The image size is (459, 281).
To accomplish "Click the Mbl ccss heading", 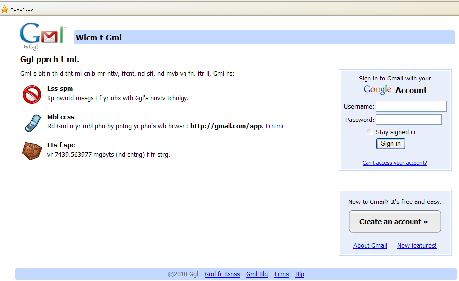I will click(61, 117).
